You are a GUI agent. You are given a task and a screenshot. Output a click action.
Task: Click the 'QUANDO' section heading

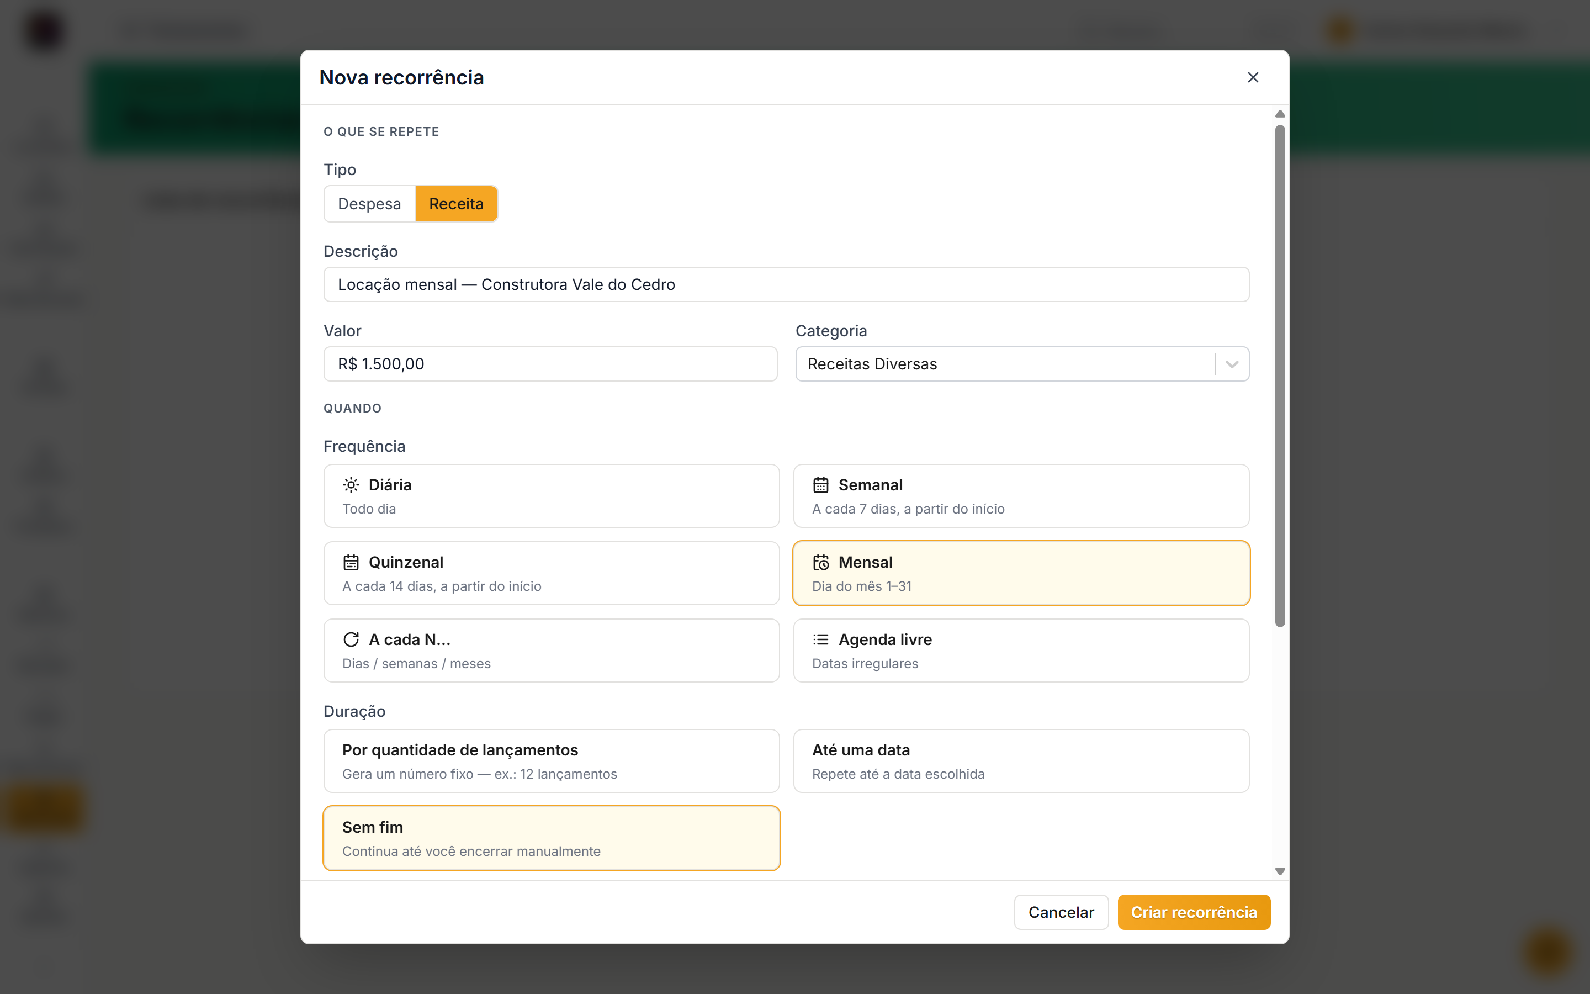352,408
